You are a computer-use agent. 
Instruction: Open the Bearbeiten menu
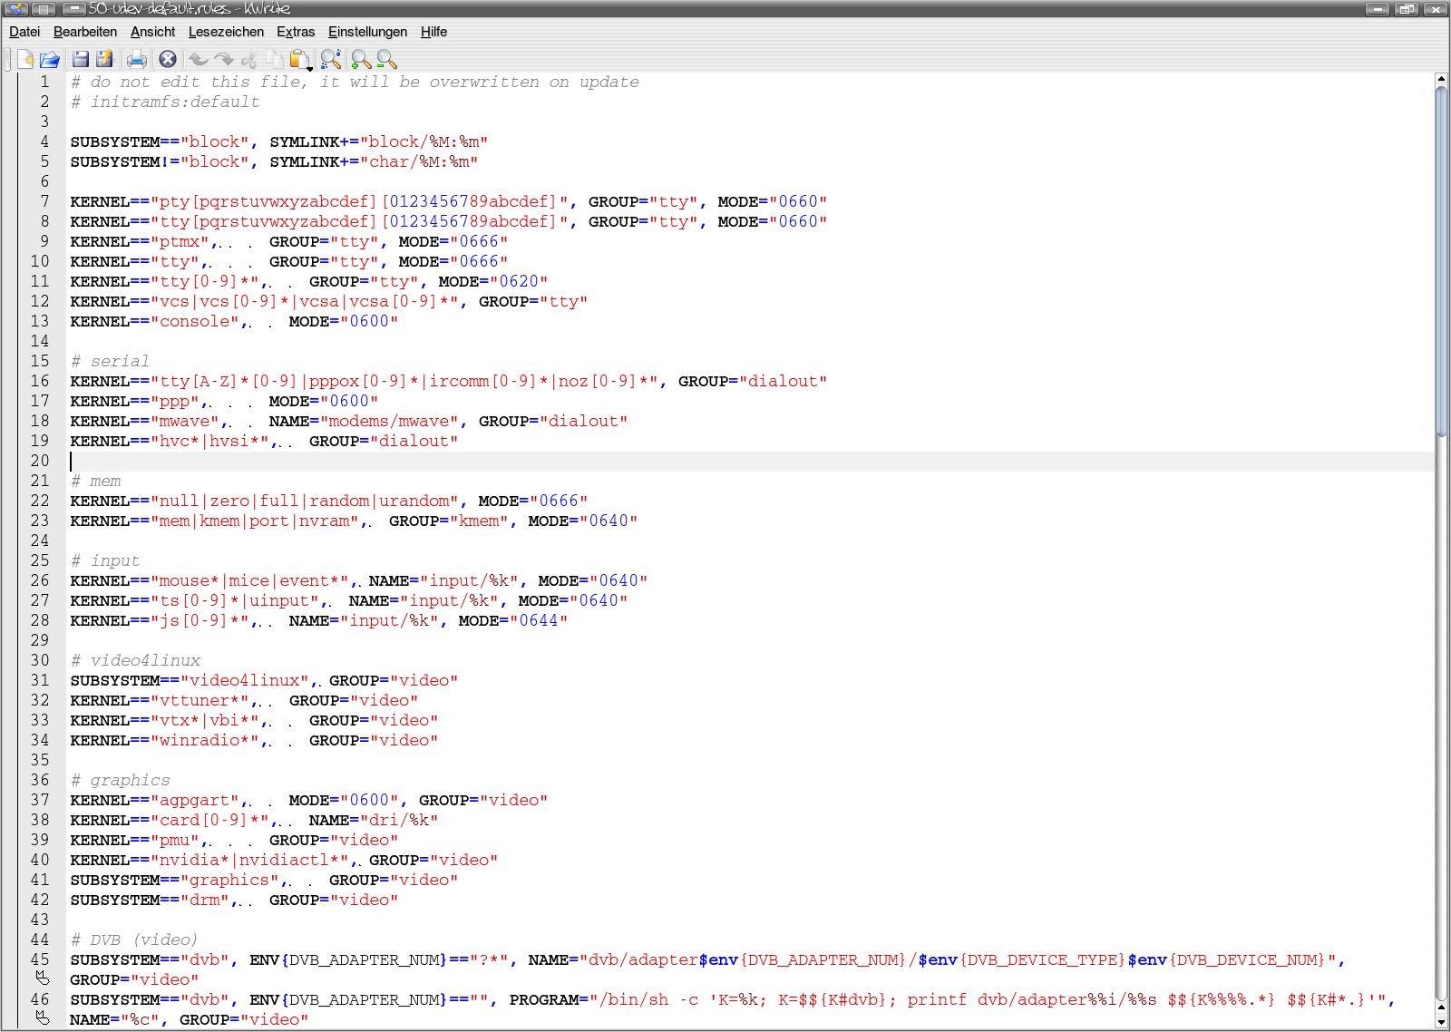tap(85, 32)
